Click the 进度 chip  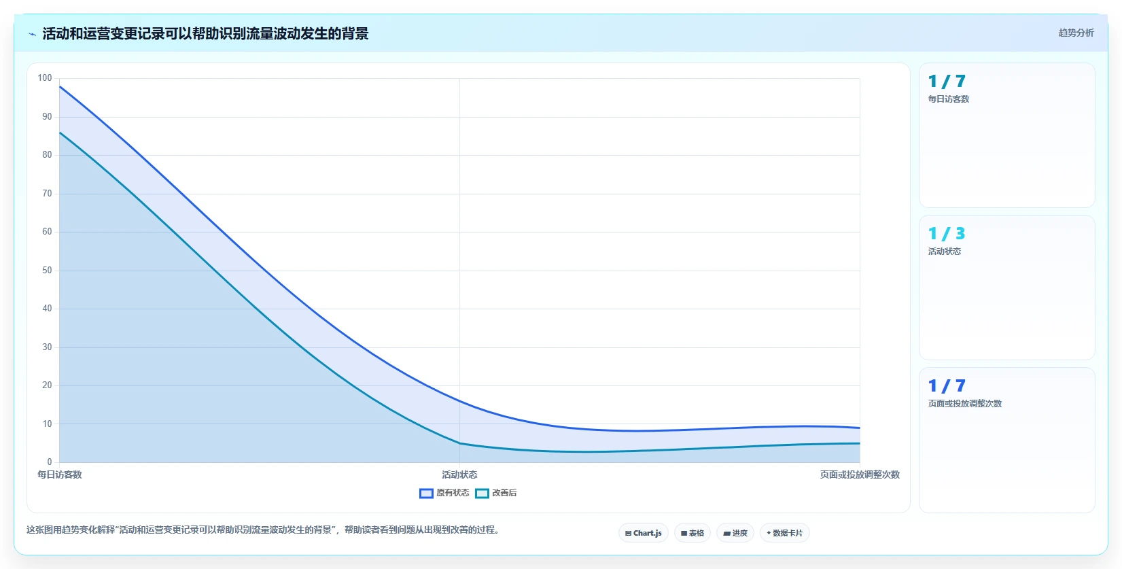[735, 533]
